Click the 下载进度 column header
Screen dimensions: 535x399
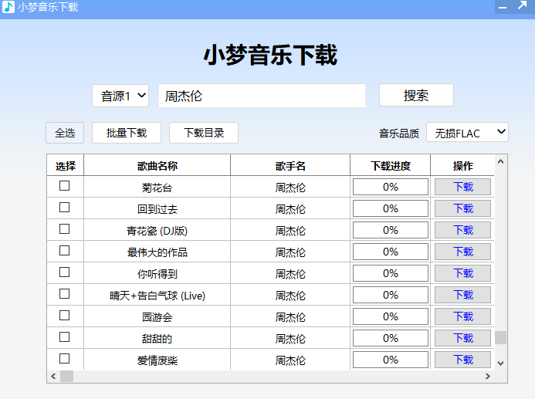tap(391, 166)
